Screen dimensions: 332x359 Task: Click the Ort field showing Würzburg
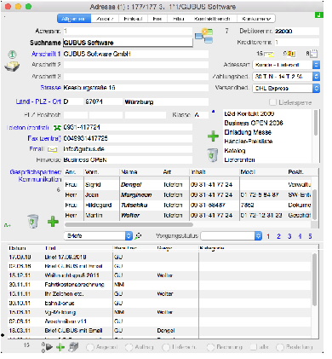[x=166, y=101]
